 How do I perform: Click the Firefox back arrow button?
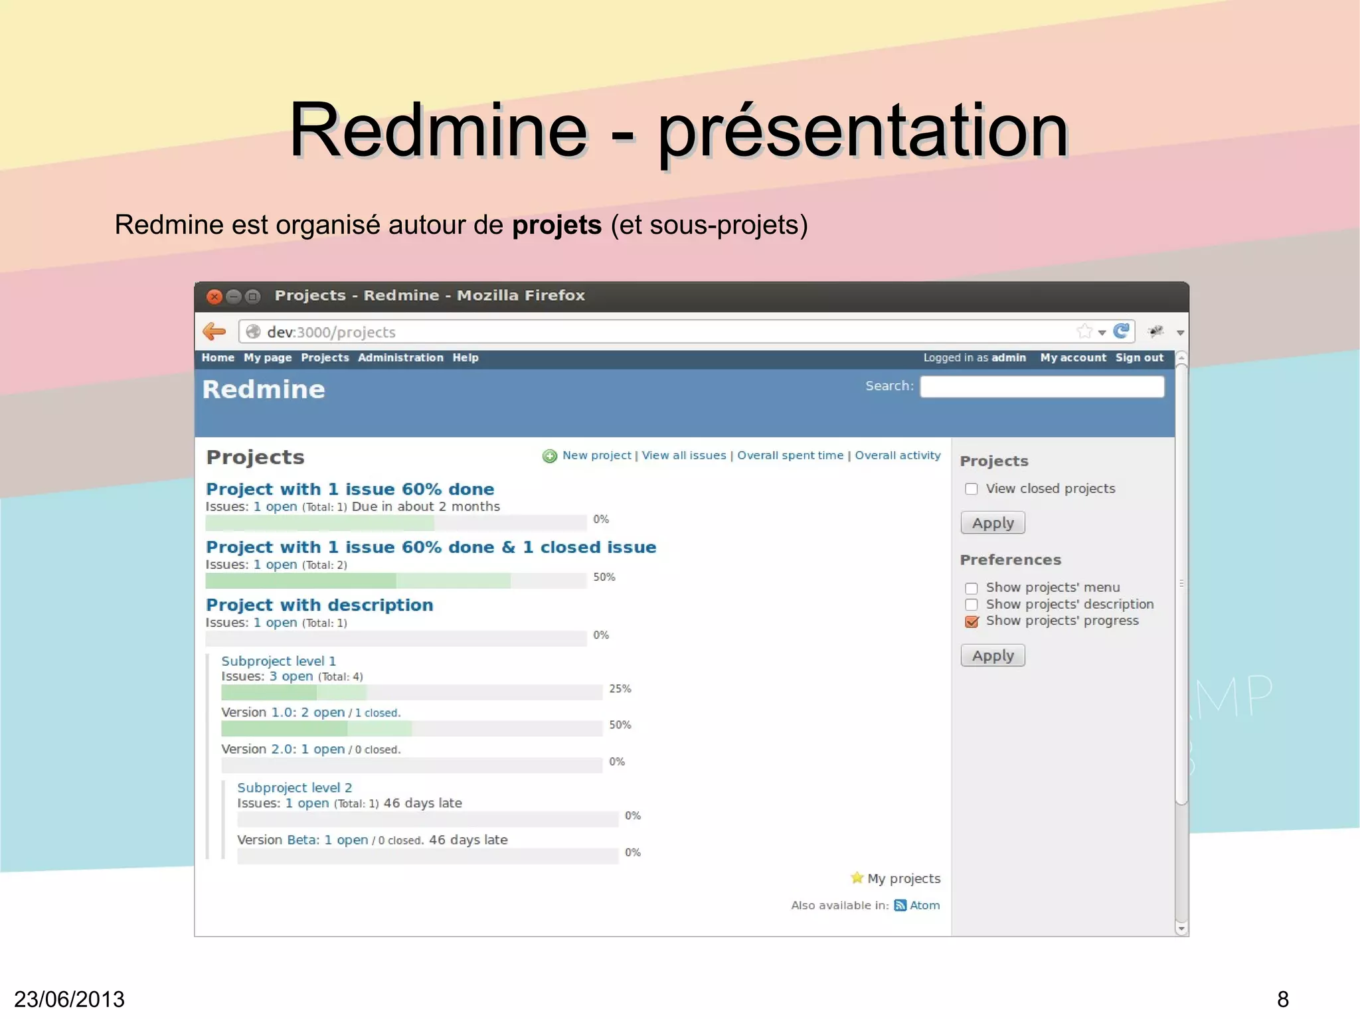pyautogui.click(x=214, y=331)
